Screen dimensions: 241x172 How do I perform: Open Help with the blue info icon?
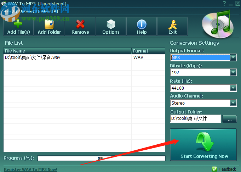(142, 27)
